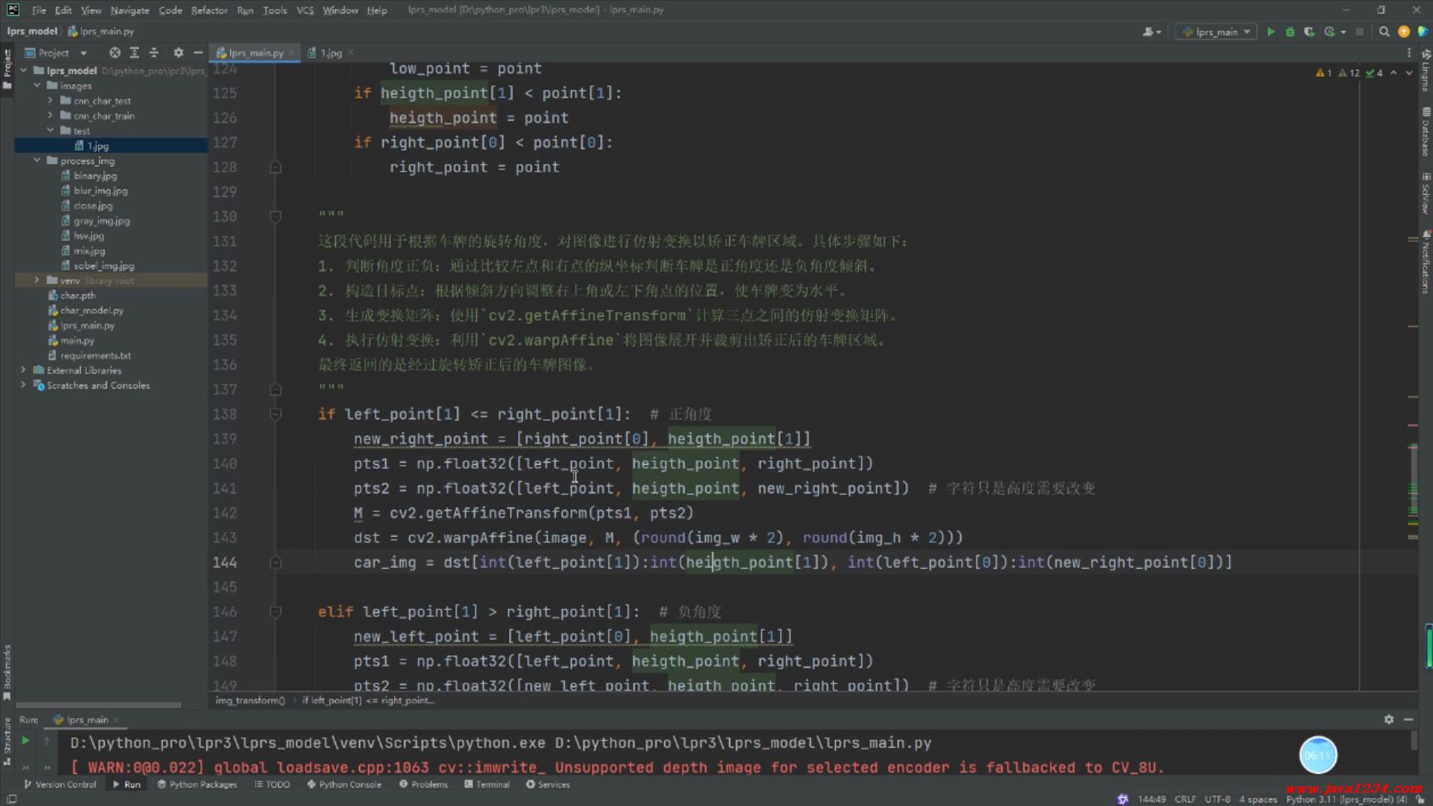Image resolution: width=1433 pixels, height=806 pixels.
Task: Run with coverage icon in toolbar
Action: tap(1309, 32)
